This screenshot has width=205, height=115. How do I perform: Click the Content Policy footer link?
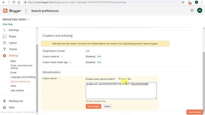point(29,112)
